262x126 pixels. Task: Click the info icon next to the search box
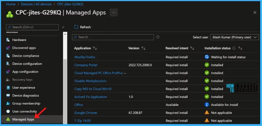pyautogui.click(x=158, y=37)
